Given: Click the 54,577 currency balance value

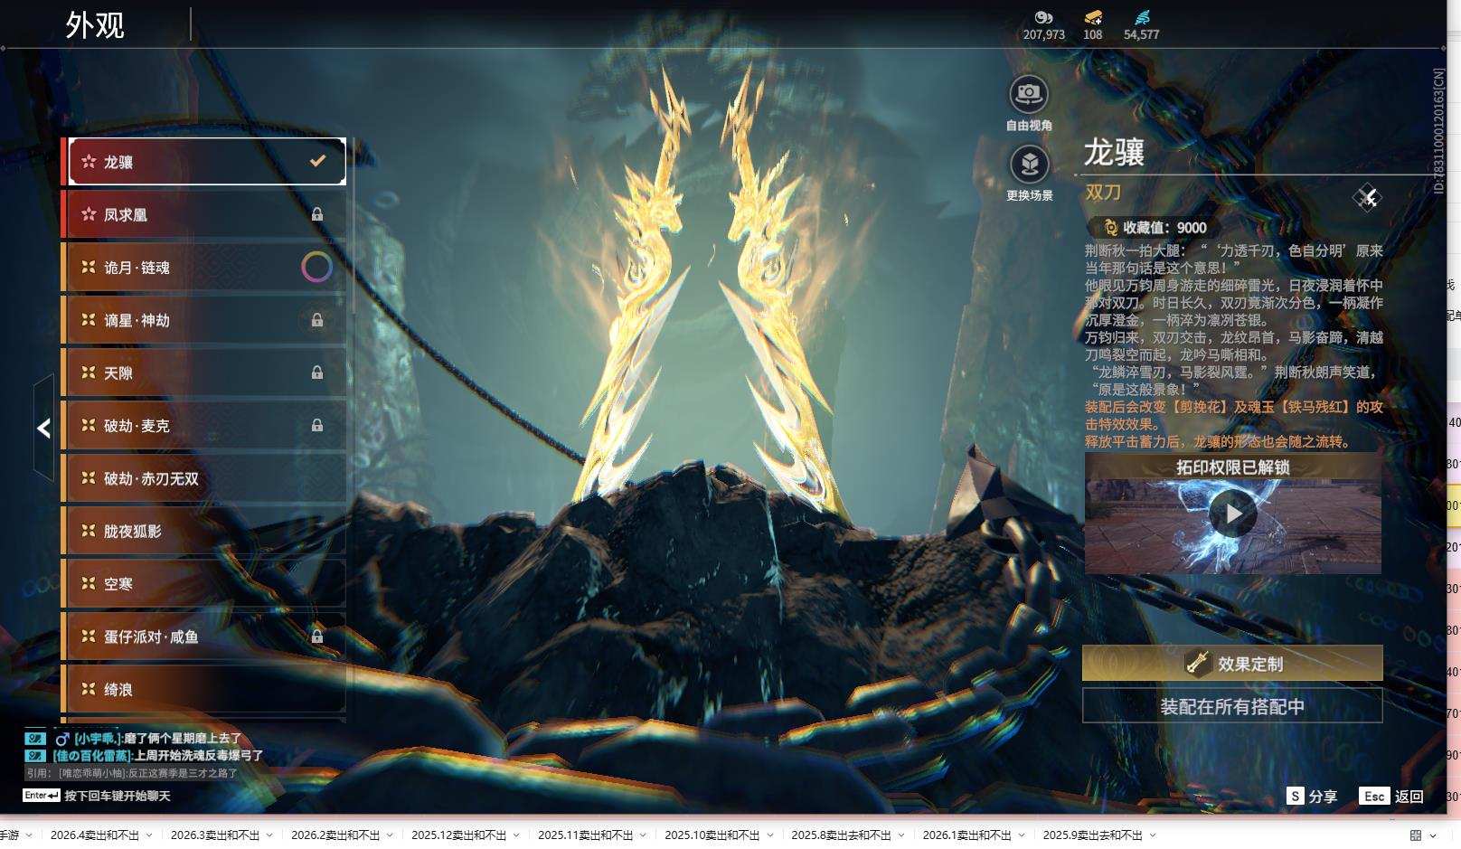Looking at the screenshot, I should tap(1142, 34).
